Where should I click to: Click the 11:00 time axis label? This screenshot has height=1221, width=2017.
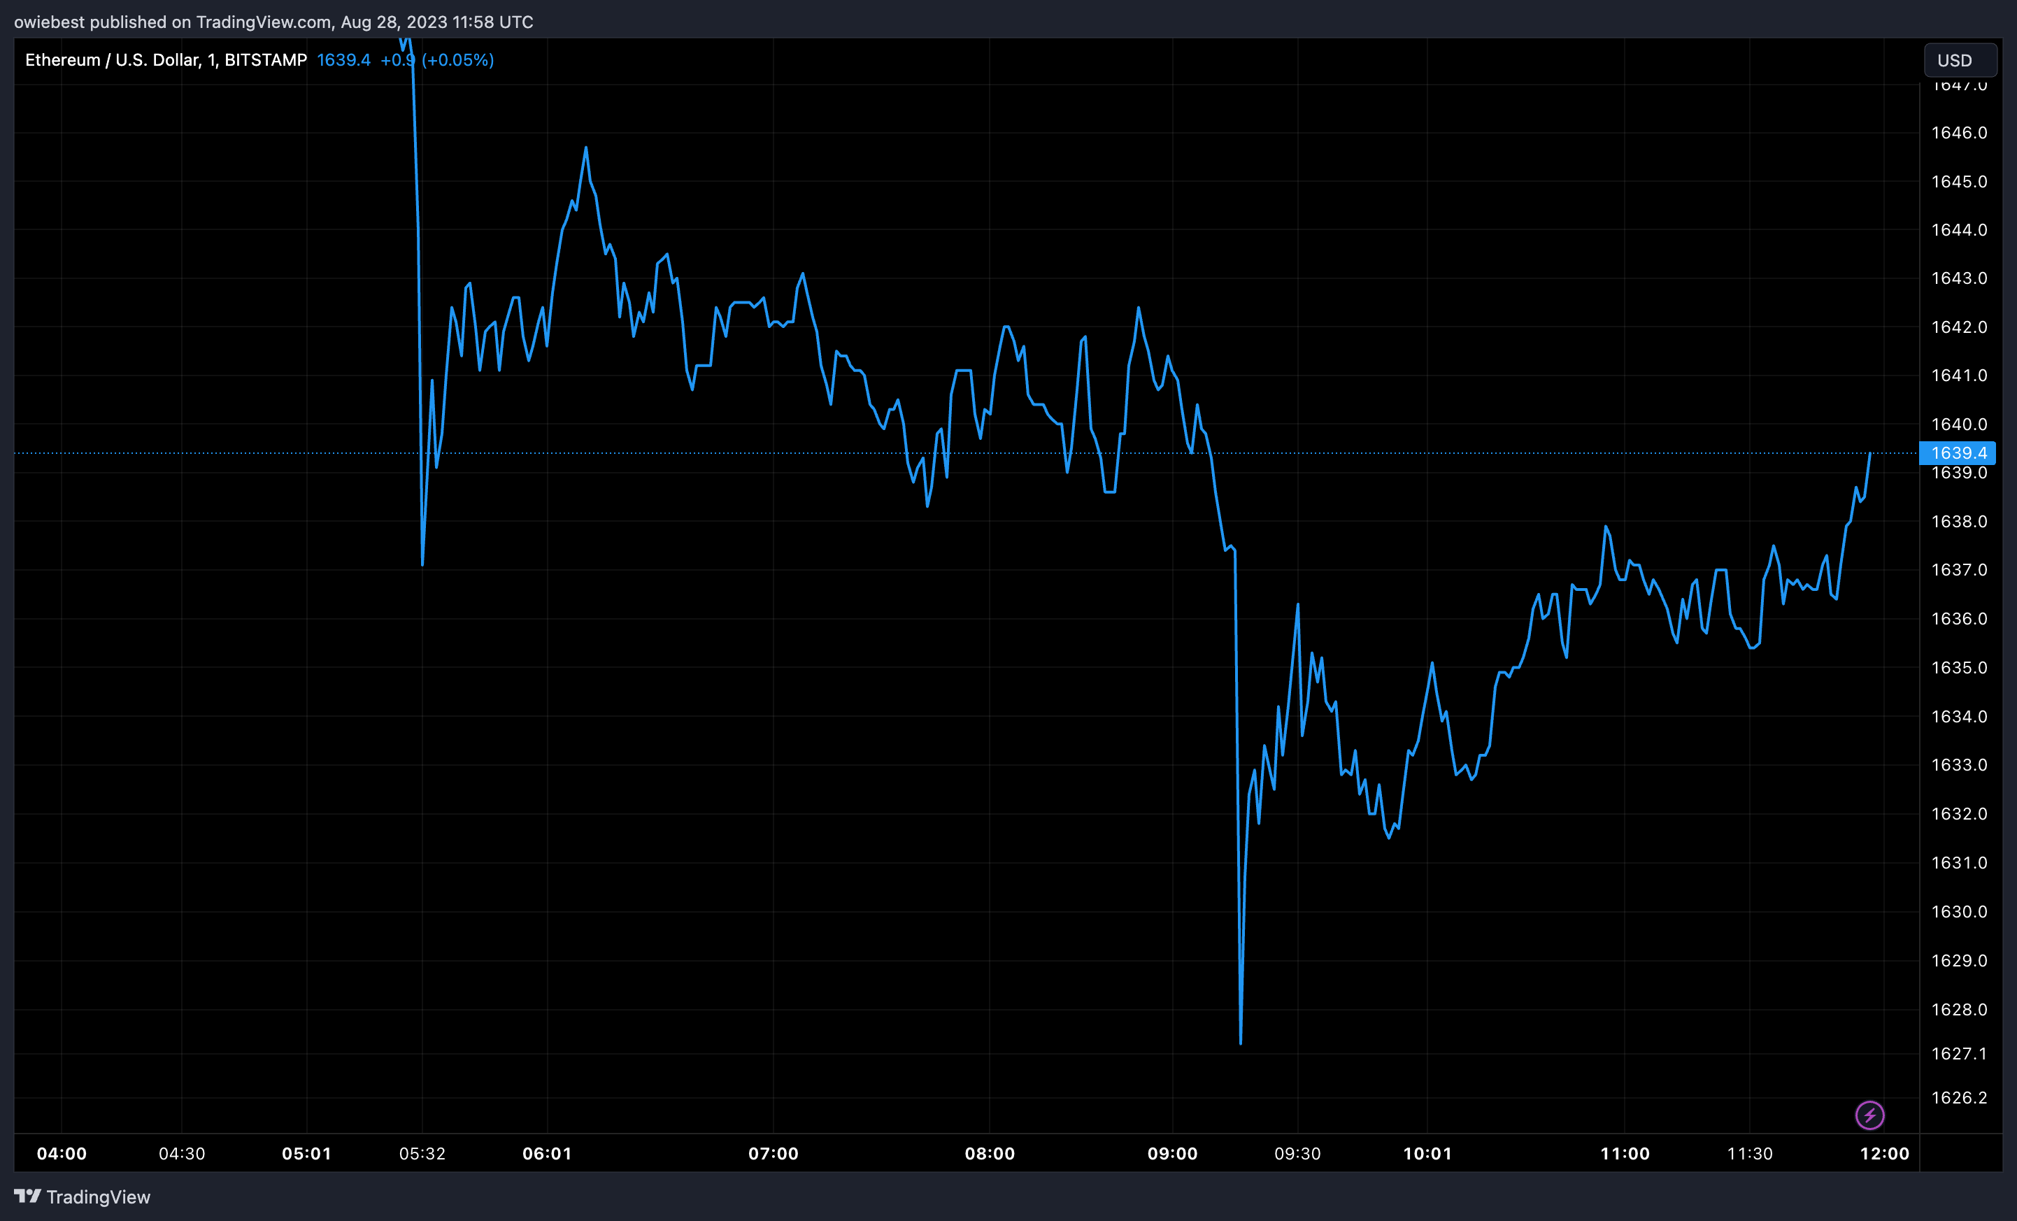[1625, 1153]
